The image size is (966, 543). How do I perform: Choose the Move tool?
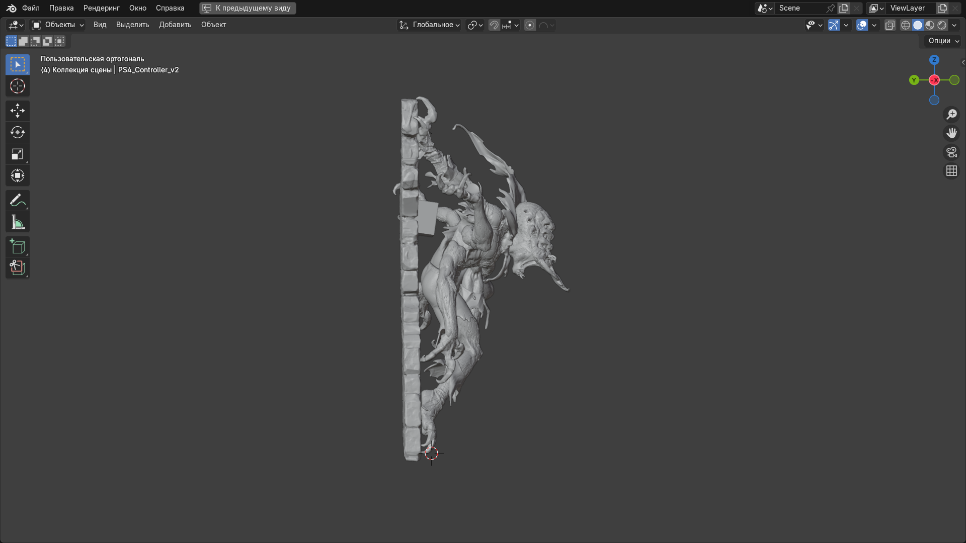tap(18, 111)
